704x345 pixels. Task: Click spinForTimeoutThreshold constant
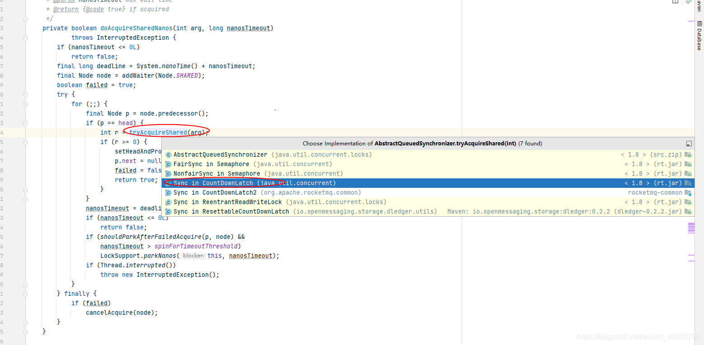click(196, 247)
